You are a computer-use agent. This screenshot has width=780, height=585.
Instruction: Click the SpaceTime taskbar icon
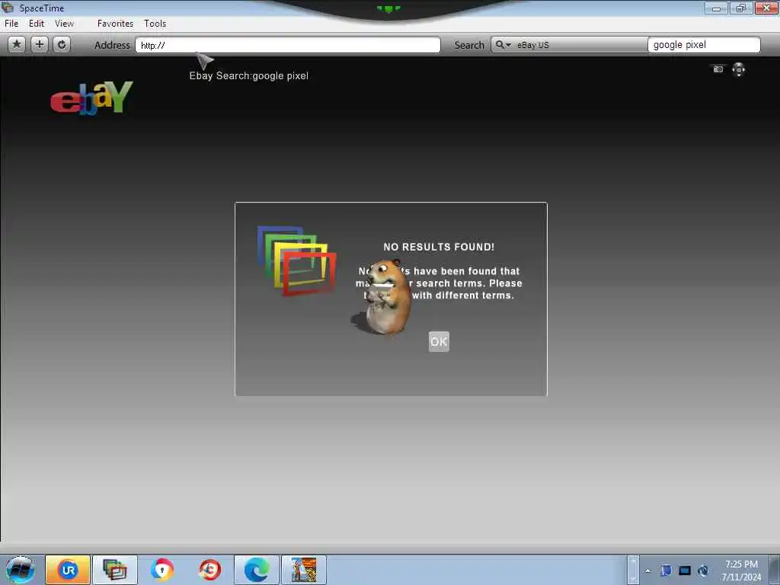point(115,570)
